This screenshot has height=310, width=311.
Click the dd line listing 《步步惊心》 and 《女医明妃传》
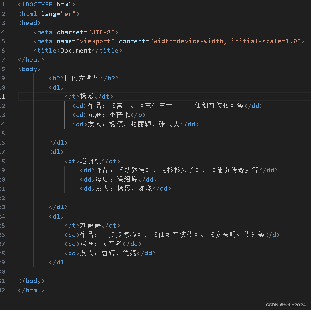(x=172, y=235)
